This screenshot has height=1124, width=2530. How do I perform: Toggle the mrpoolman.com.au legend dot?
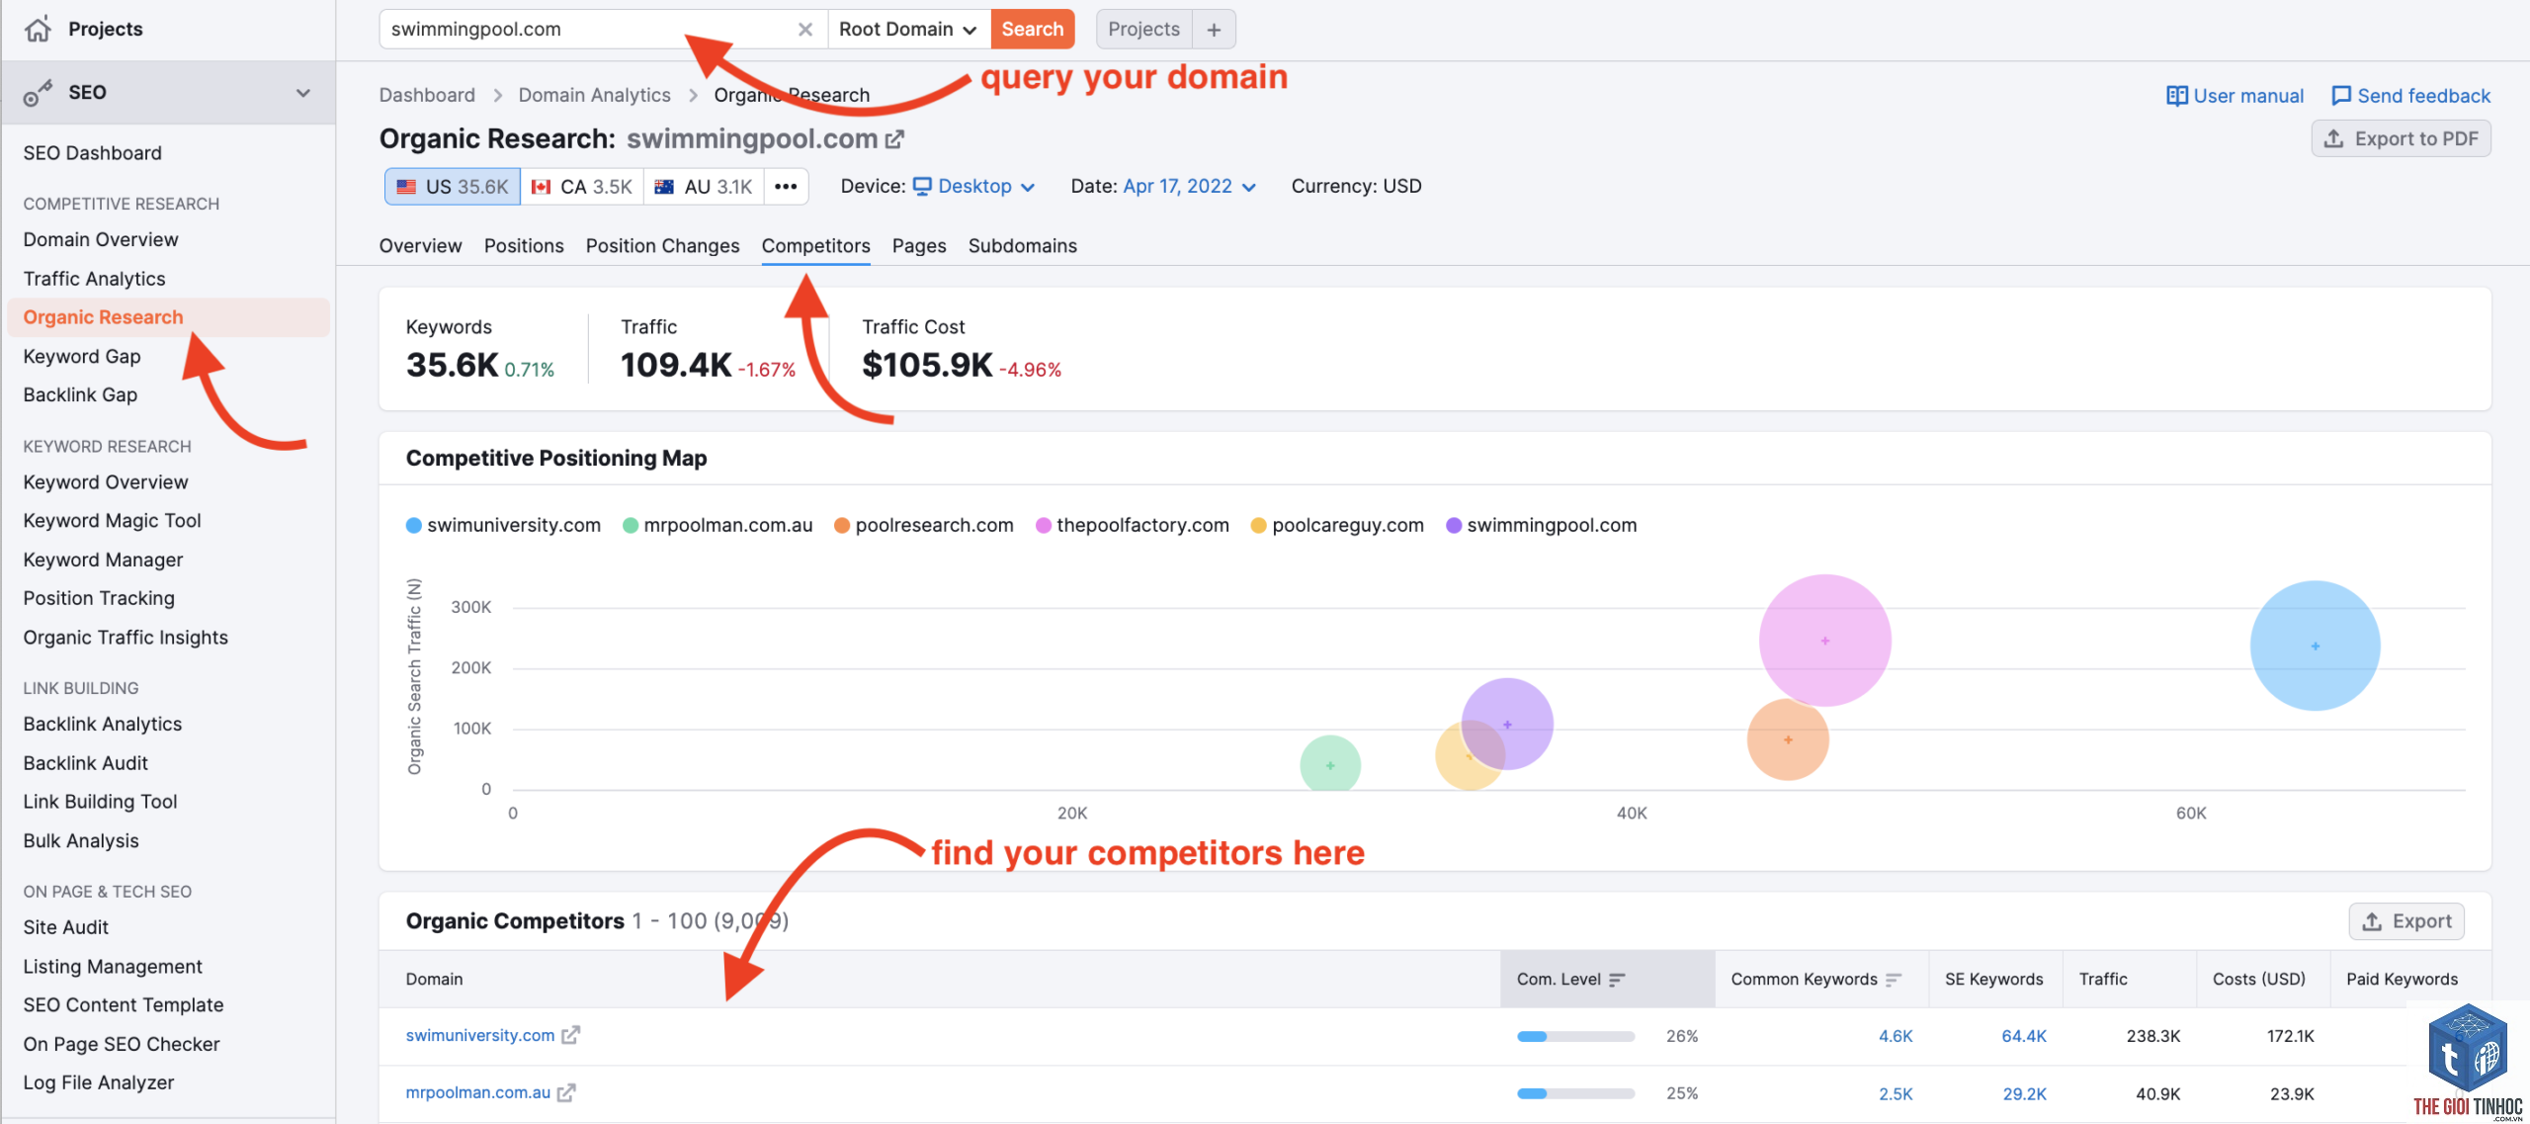point(631,526)
